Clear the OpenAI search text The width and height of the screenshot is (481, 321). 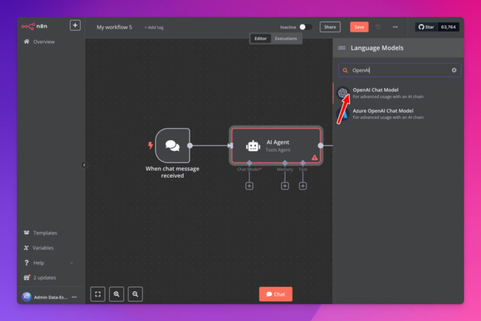point(454,70)
